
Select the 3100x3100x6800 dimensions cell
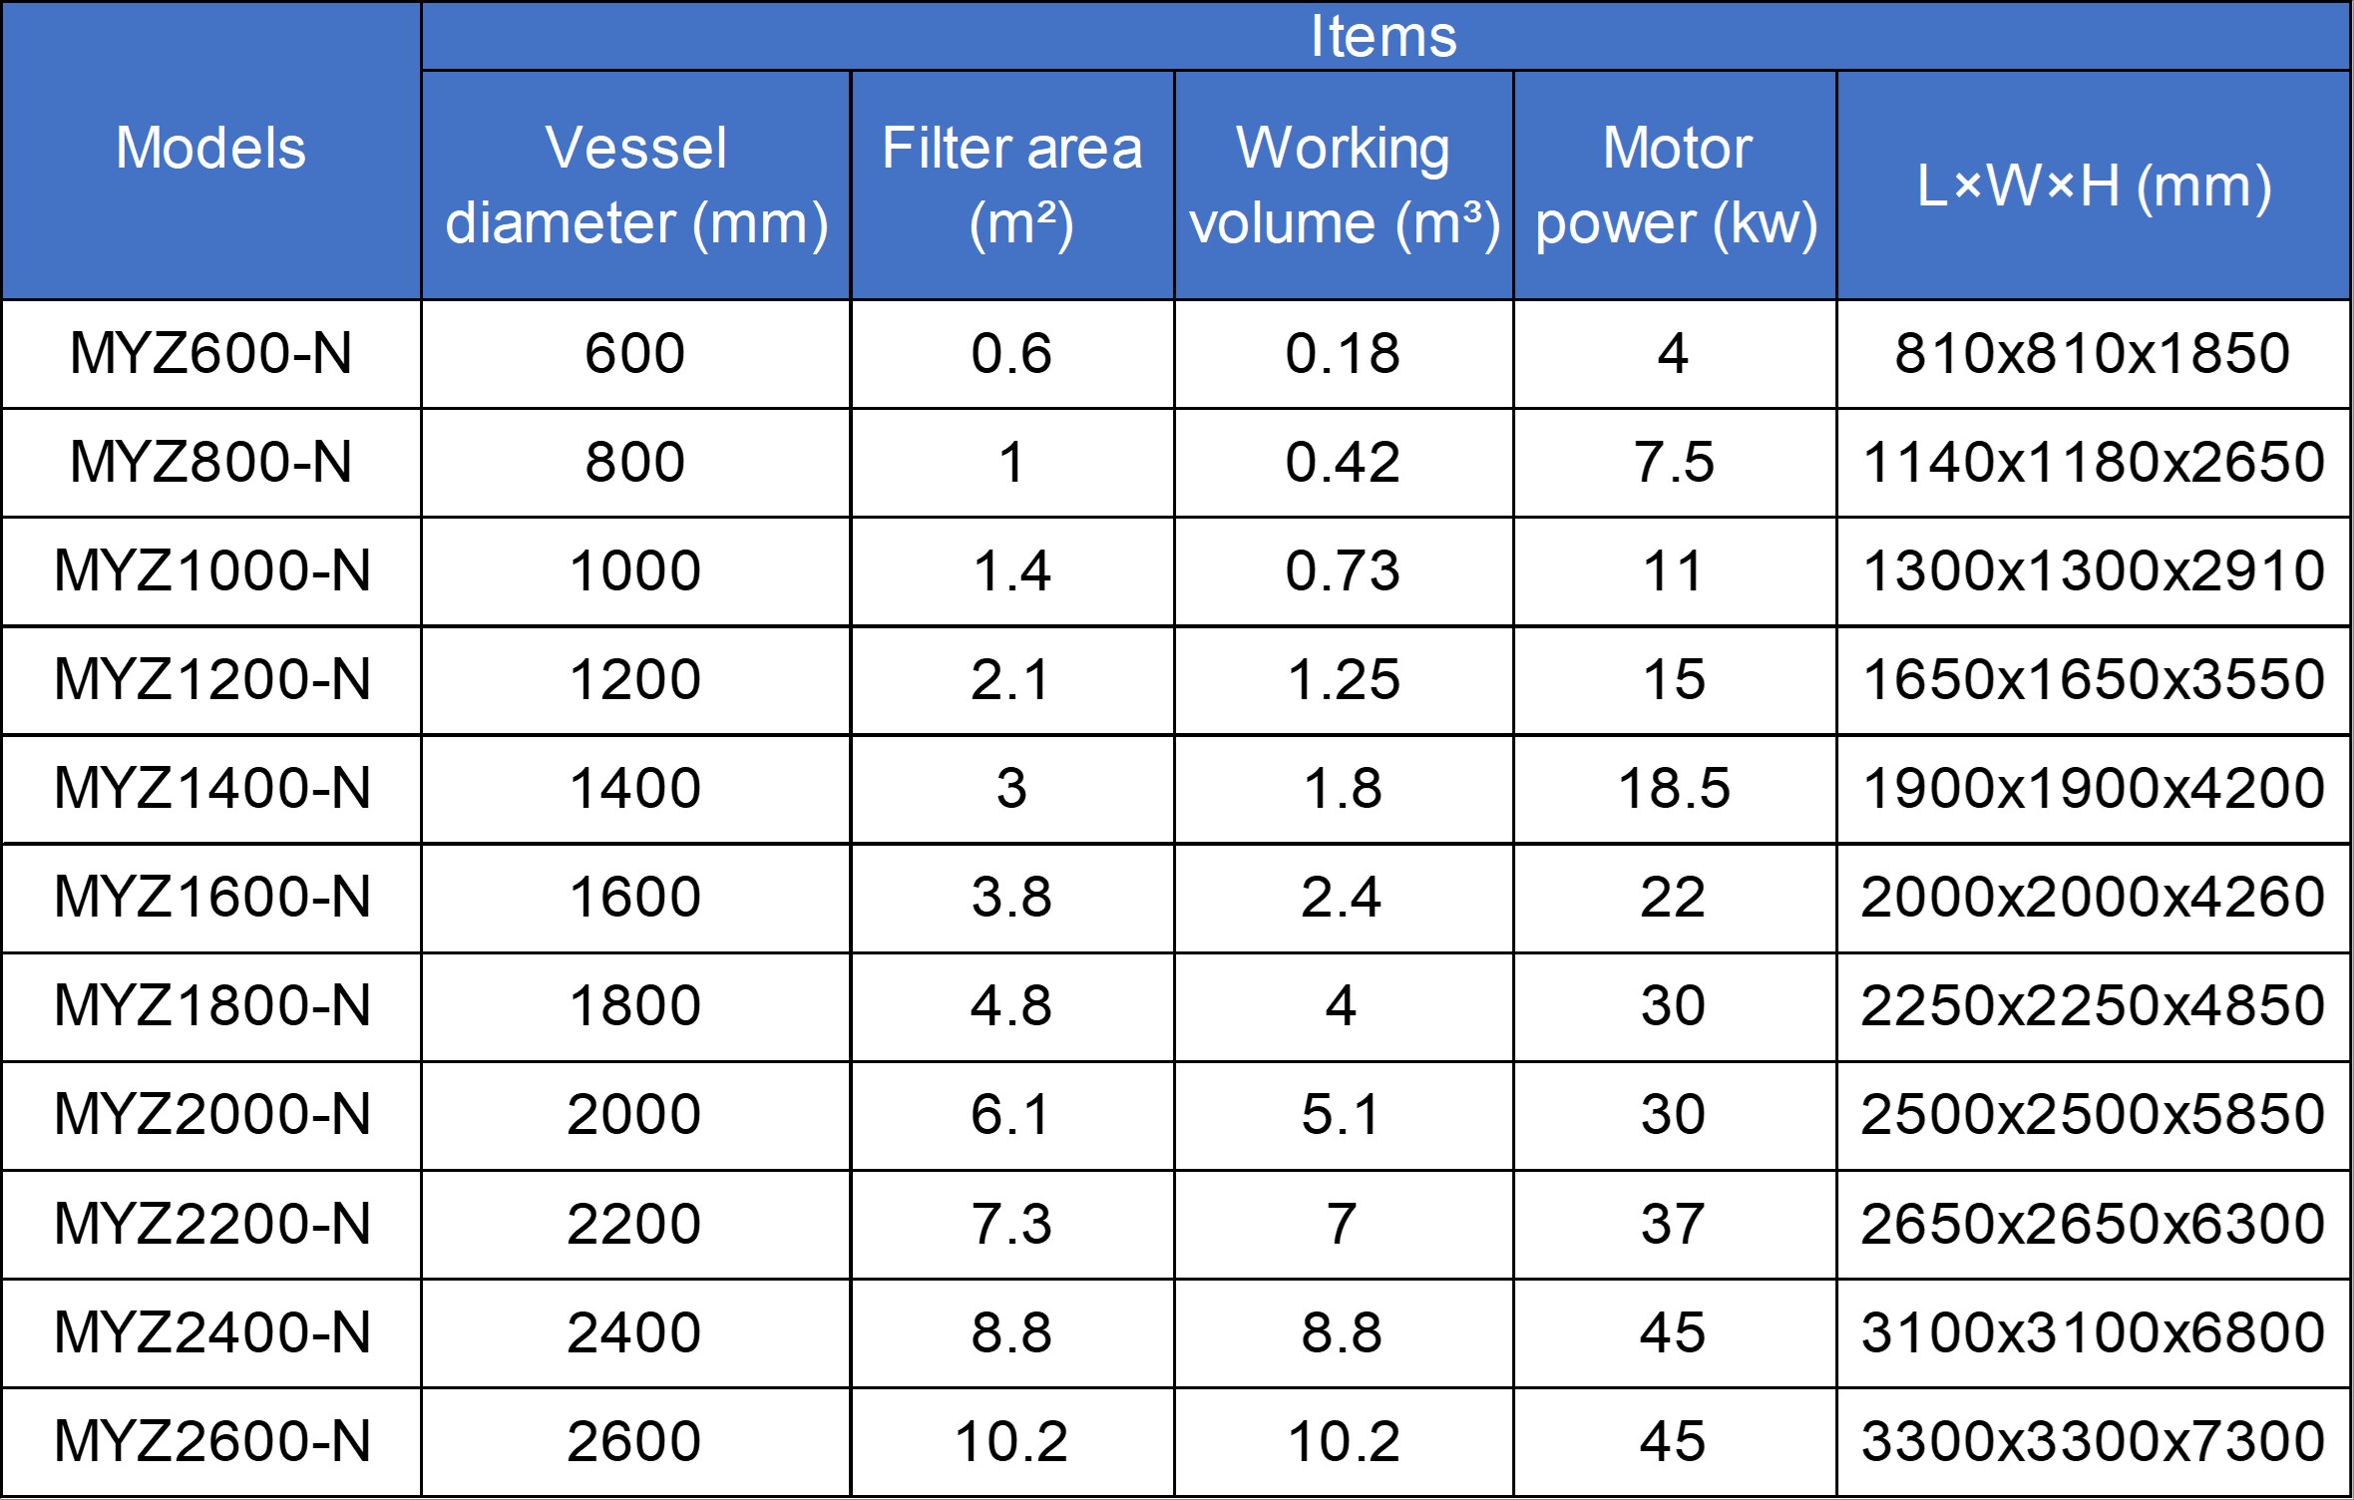coord(2094,1332)
